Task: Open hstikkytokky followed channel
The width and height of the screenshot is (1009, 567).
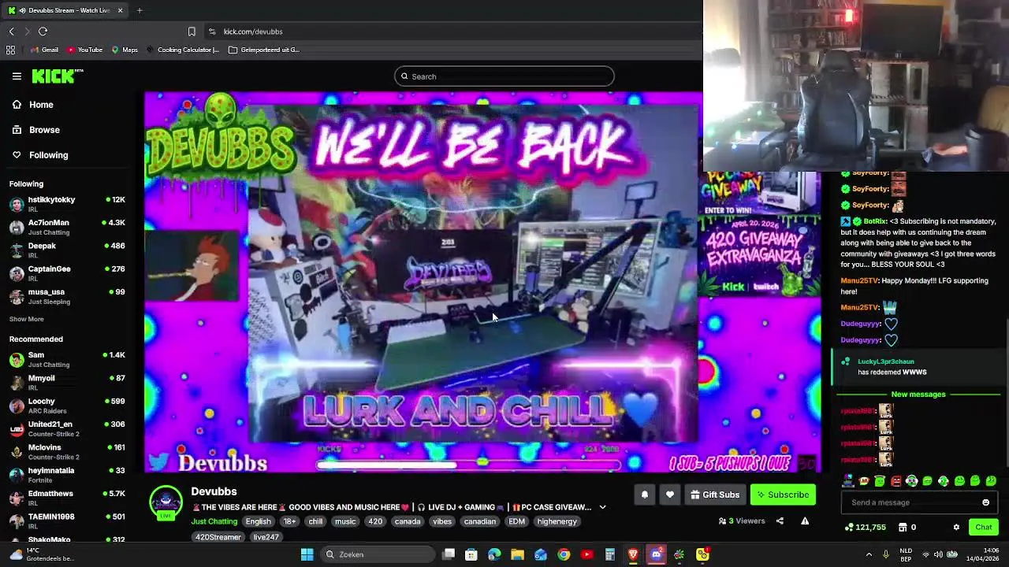Action: tap(68, 204)
